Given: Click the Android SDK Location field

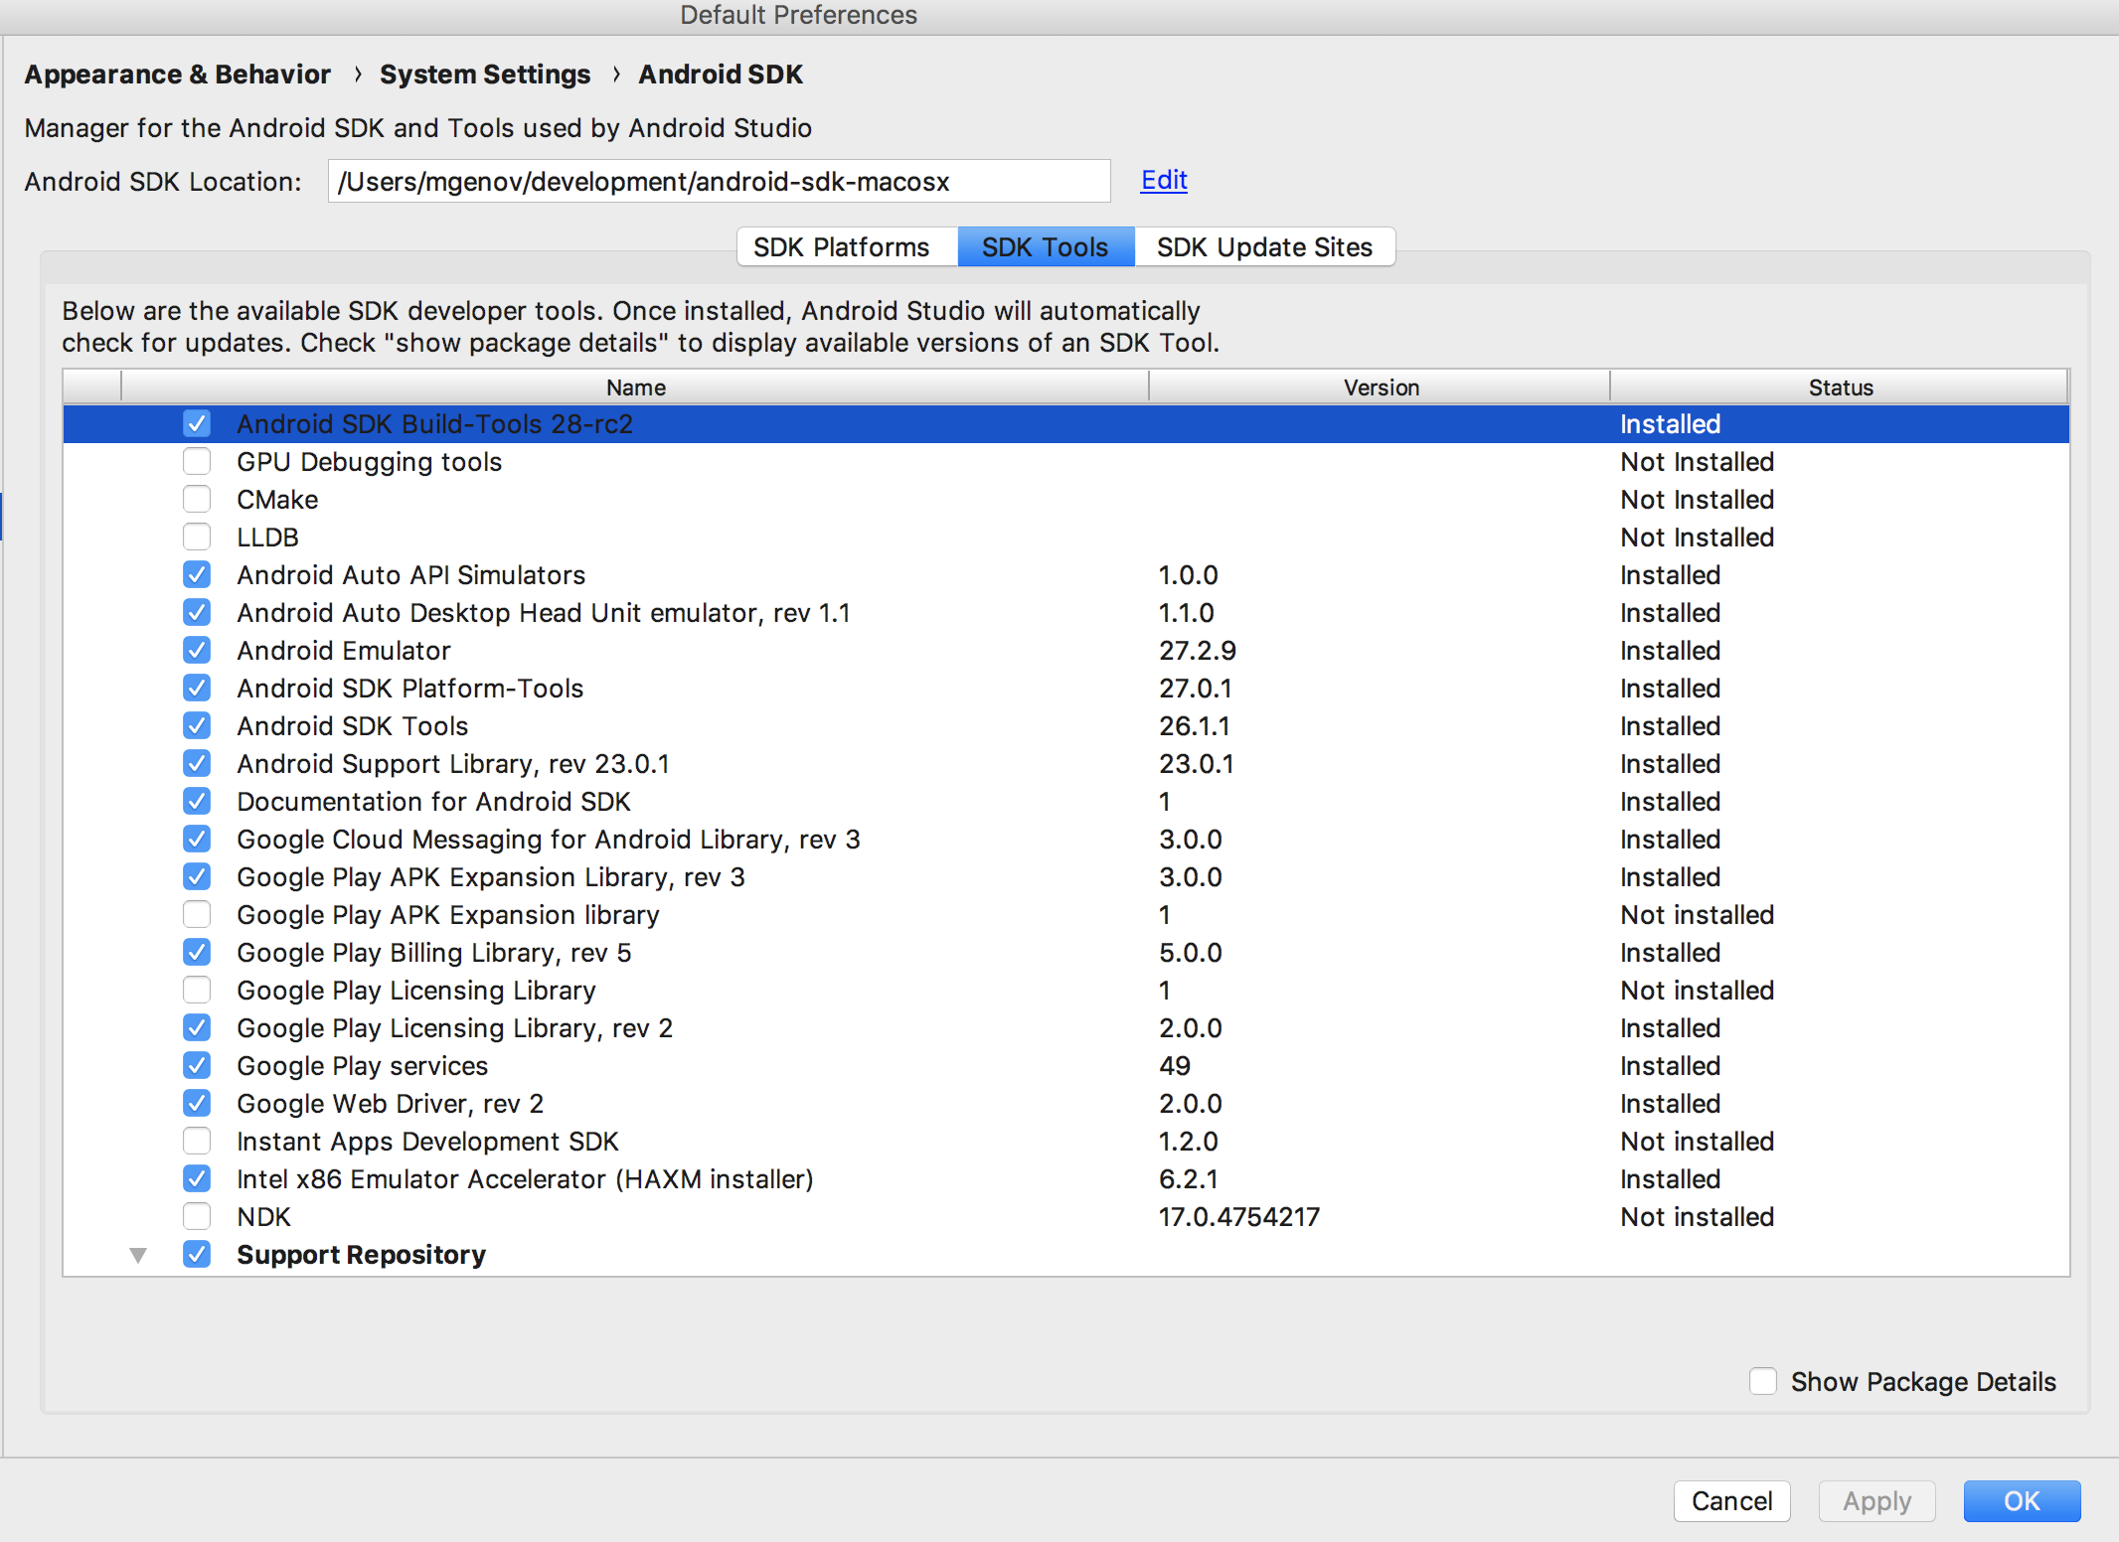Looking at the screenshot, I should click(x=719, y=182).
